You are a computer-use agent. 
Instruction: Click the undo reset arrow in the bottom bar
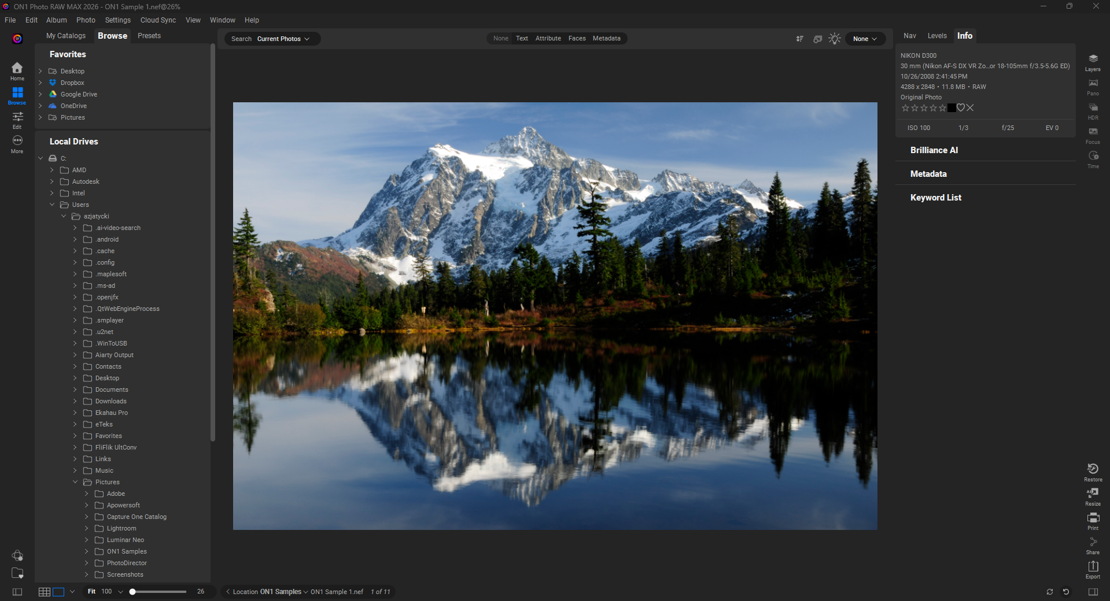[x=1066, y=592]
